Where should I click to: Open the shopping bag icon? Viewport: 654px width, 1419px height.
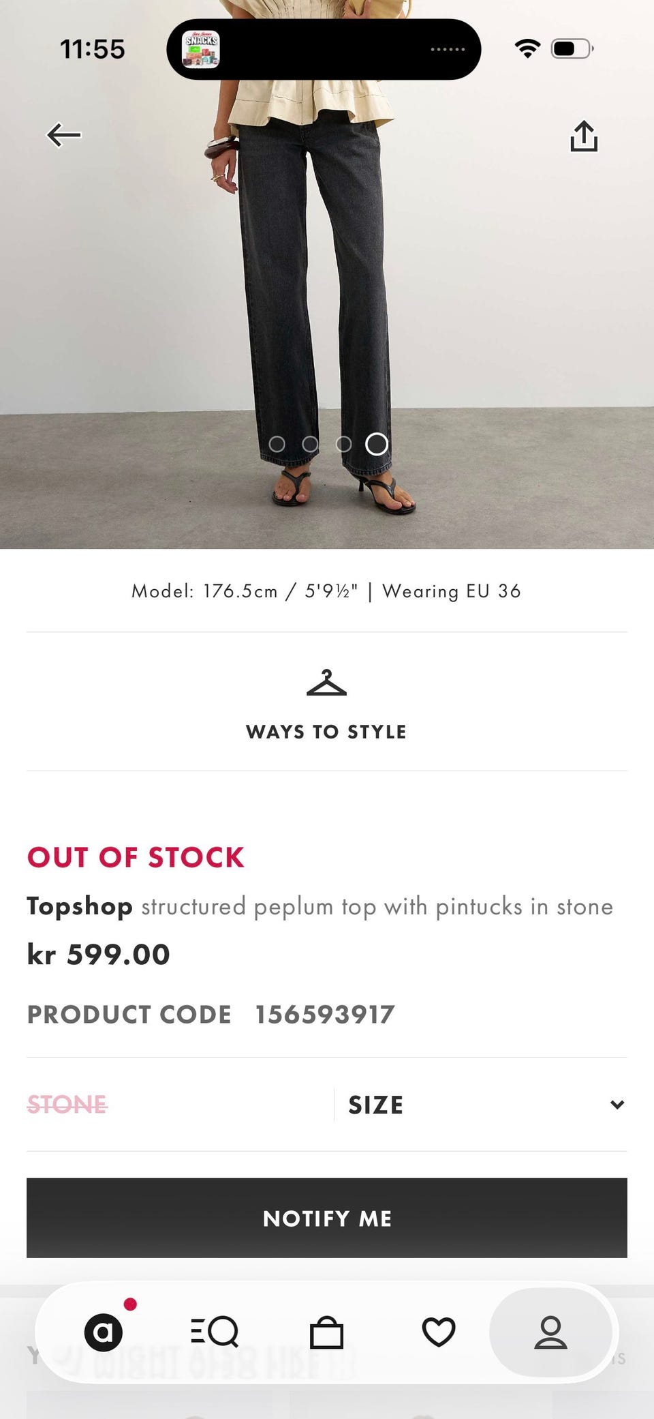click(x=326, y=1332)
